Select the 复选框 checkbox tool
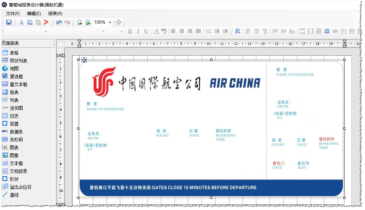Screen dimensions: 365x210 [x=16, y=76]
